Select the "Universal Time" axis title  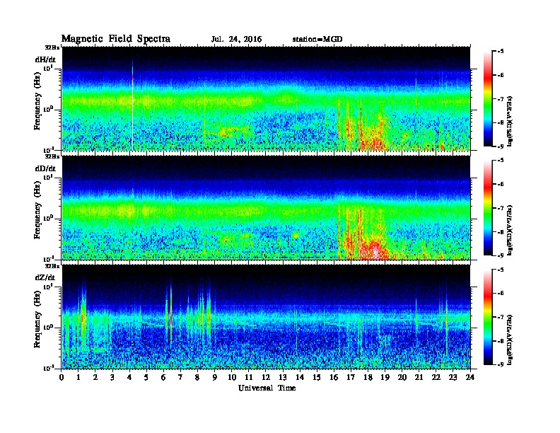coord(267,388)
